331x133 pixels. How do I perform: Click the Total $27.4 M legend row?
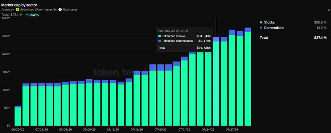pyautogui.click(x=293, y=38)
